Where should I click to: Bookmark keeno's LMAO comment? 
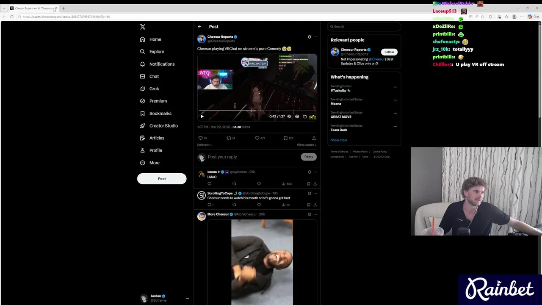[x=309, y=184]
